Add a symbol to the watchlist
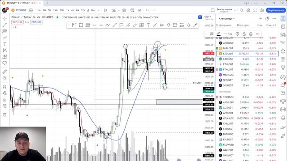The height and width of the screenshot is (161, 287). coord(261,18)
